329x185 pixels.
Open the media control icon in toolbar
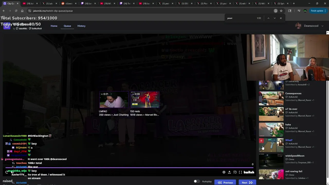(x=299, y=11)
